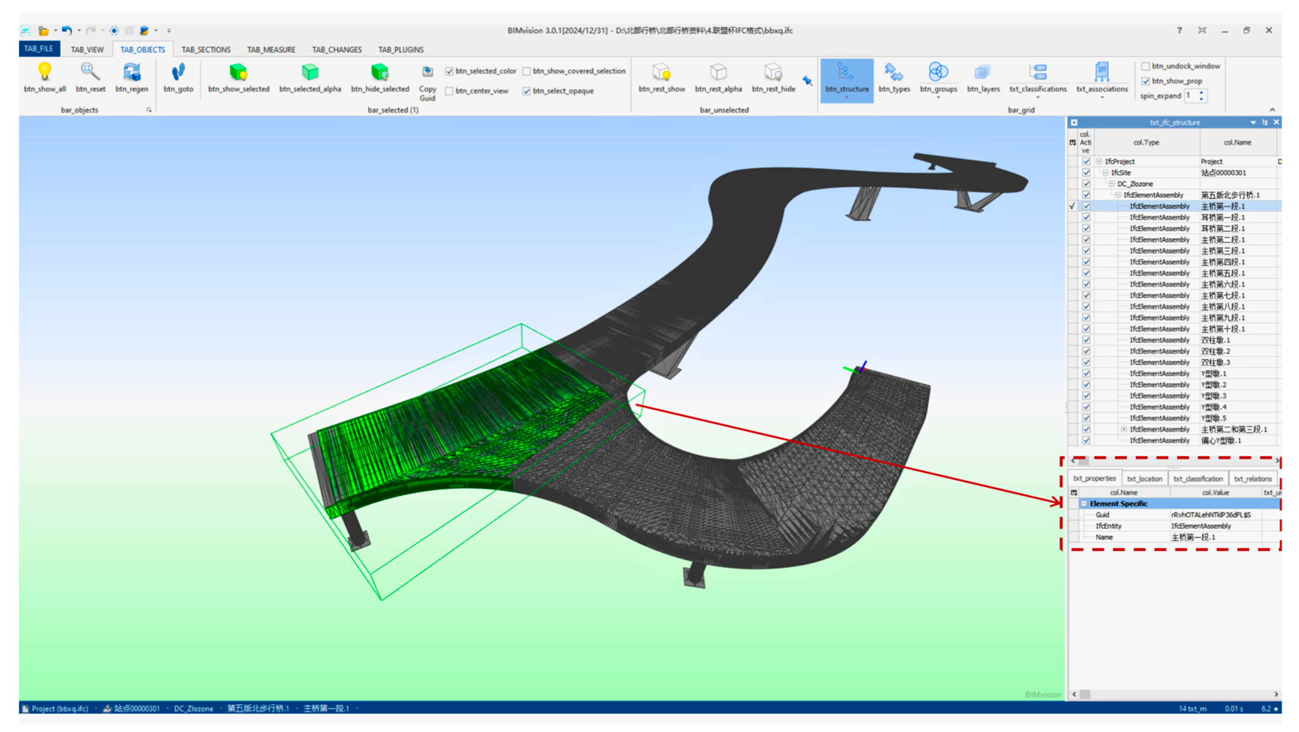Collapse the IfcProject tree node
This screenshot has height=732, width=1299.
[x=1099, y=161]
